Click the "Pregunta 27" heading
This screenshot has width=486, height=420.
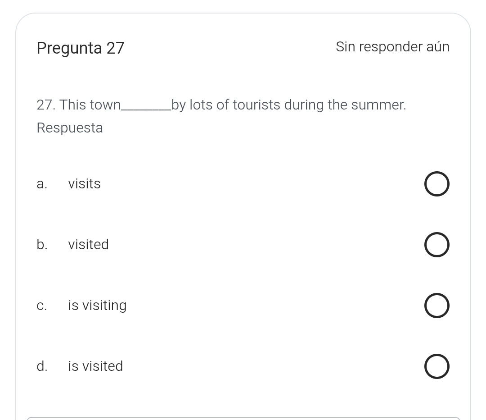tap(81, 48)
